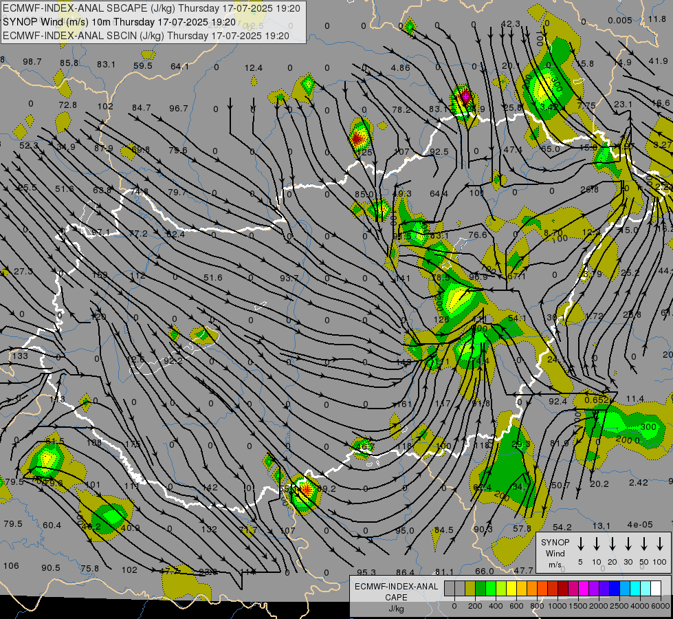Click the 1000 tick label in the CAPE legend

pos(558,606)
